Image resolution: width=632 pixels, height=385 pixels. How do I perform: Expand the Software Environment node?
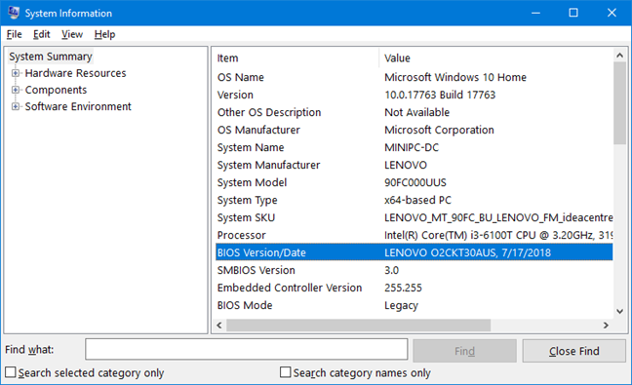[16, 106]
